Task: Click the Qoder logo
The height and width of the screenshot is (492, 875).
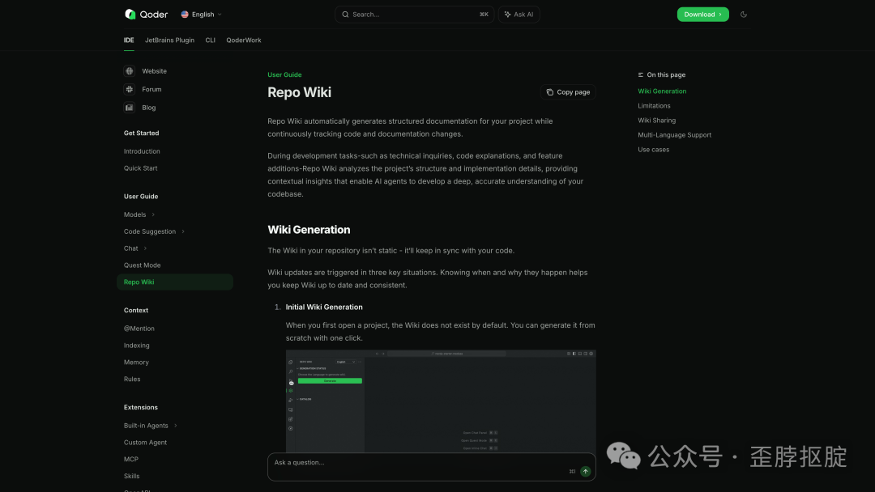Action: pos(130,14)
